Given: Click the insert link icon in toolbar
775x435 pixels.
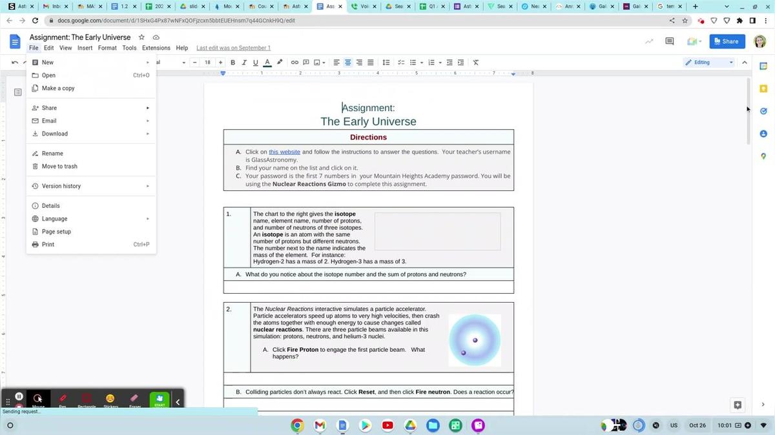Looking at the screenshot, I should [294, 63].
